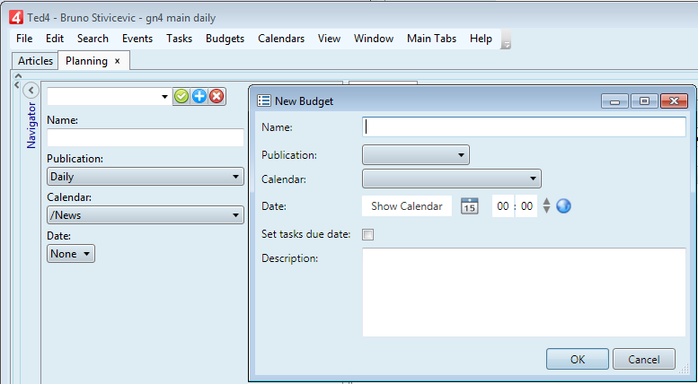698x384 pixels.
Task: Open the Main Tabs menu
Action: point(431,39)
